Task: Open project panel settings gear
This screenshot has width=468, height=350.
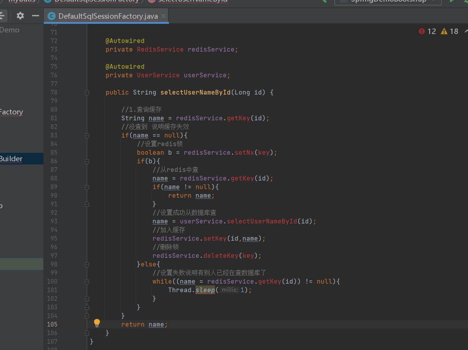Action: tap(20, 16)
